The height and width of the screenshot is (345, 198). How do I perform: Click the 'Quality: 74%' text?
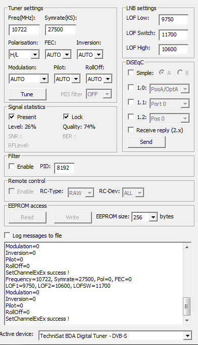[x=79, y=127]
